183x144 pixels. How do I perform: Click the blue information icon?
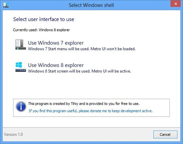[21, 106]
